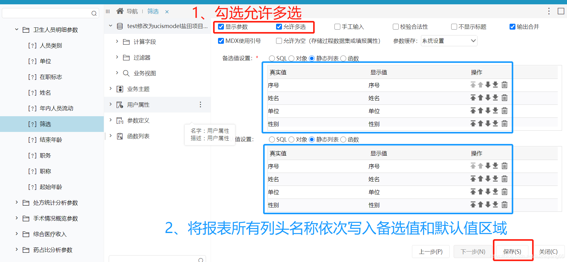The height and width of the screenshot is (262, 567).
Task: Click the search icon in left search box
Action: (94, 13)
